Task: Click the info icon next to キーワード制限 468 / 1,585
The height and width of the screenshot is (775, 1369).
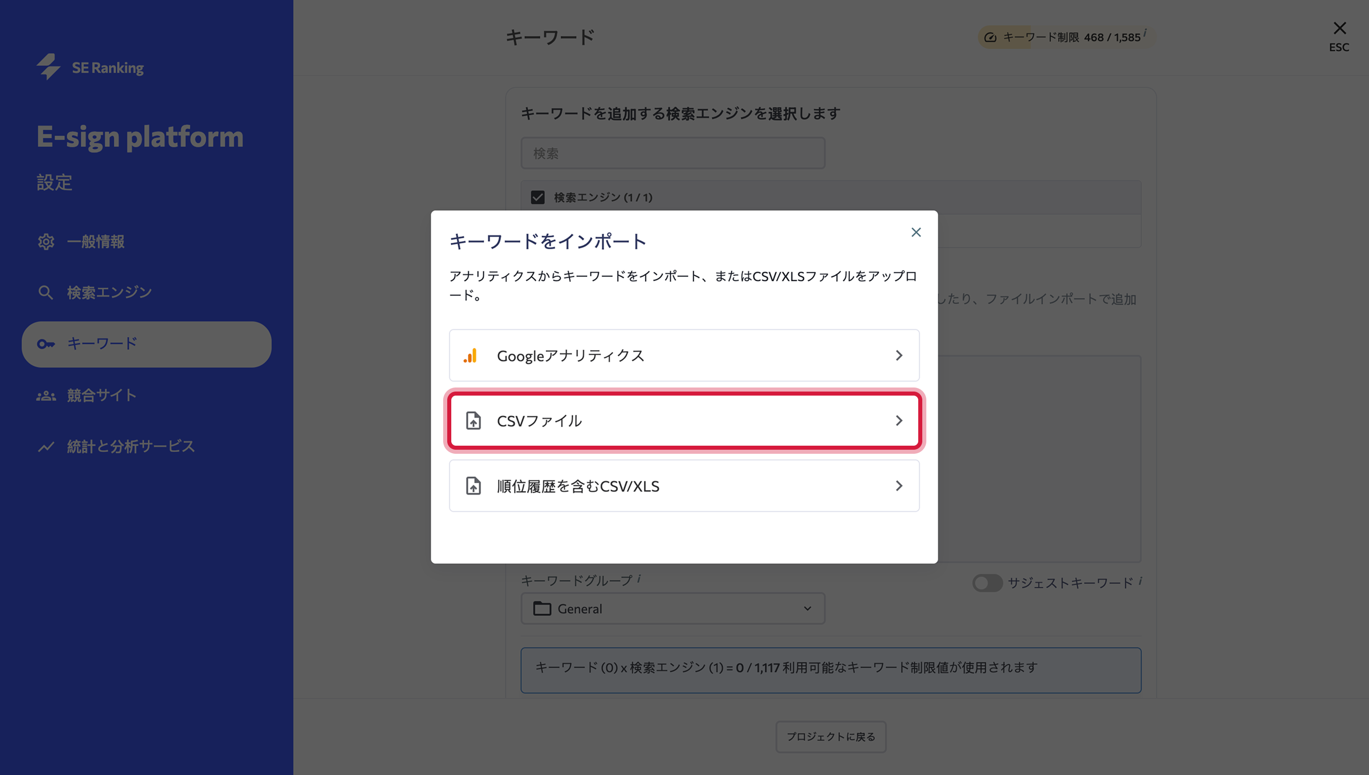Action: click(1145, 32)
